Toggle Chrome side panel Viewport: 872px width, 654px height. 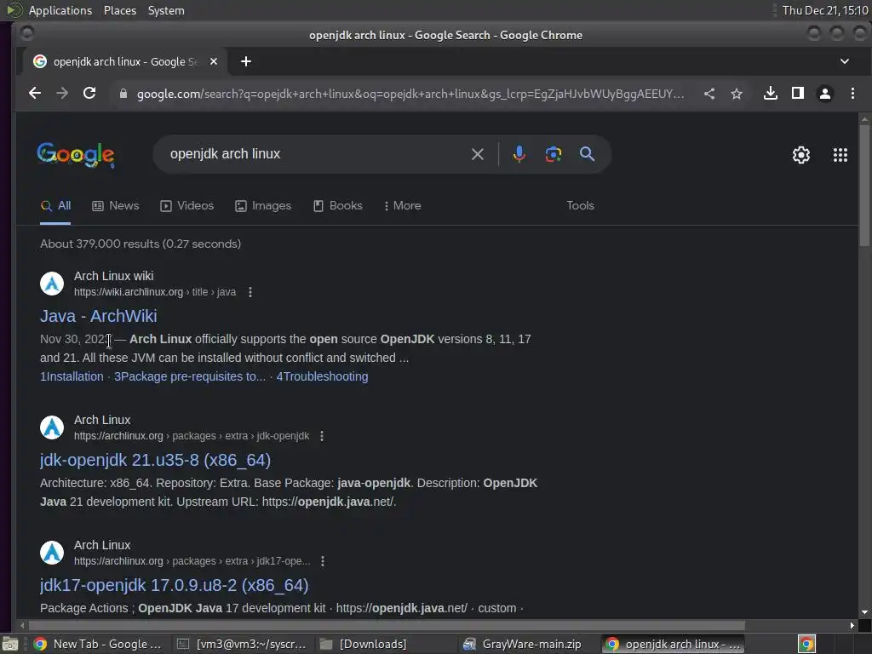[797, 94]
